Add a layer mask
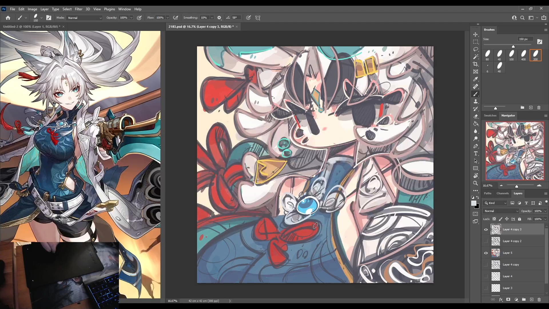549x309 pixels. [x=508, y=300]
